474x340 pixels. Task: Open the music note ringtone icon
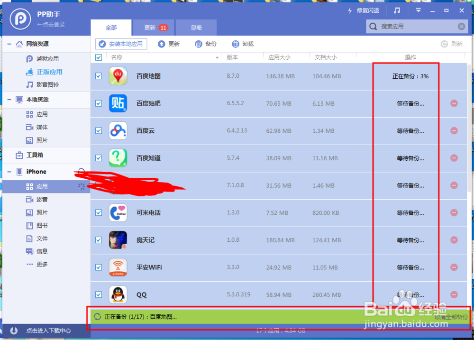click(397, 10)
